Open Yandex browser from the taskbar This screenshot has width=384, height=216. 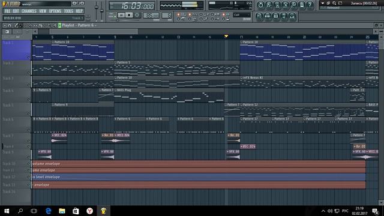(89, 211)
